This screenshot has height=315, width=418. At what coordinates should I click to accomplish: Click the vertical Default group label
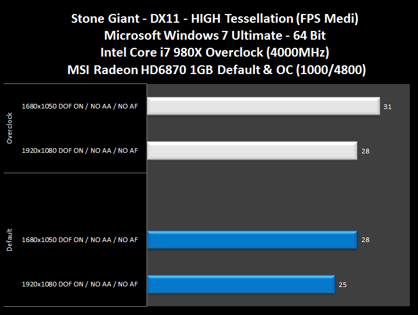9,240
